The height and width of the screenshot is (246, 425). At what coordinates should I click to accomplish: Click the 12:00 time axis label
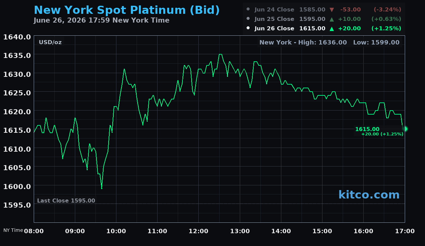click(198, 231)
